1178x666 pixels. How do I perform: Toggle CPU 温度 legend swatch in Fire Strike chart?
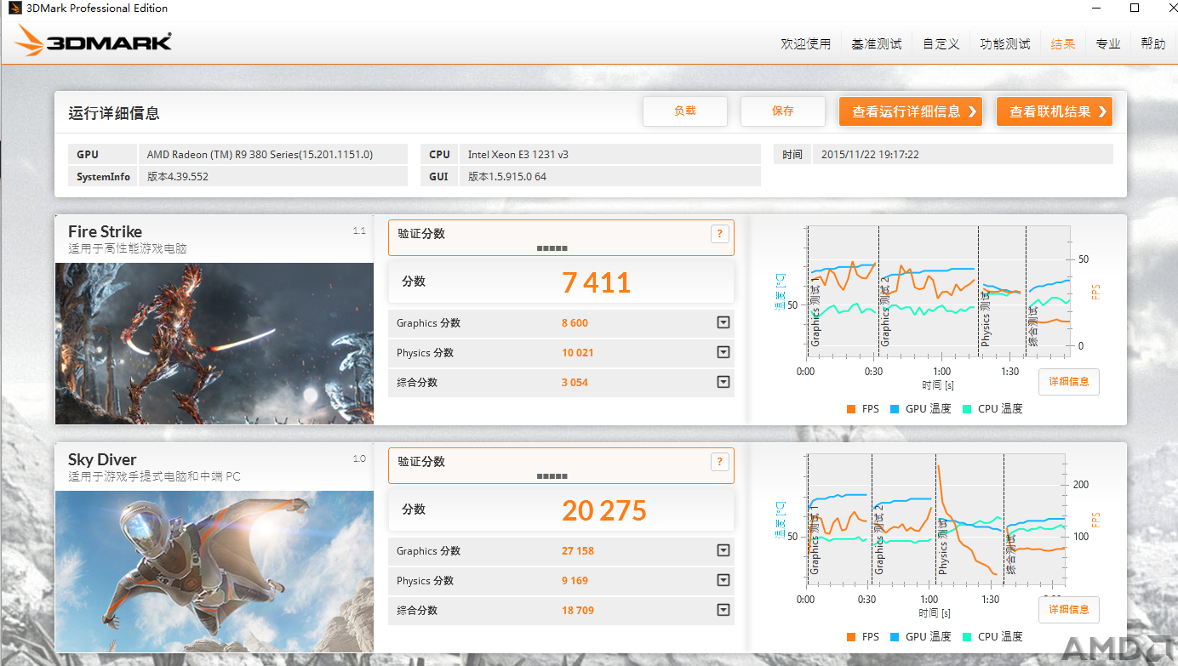click(967, 409)
